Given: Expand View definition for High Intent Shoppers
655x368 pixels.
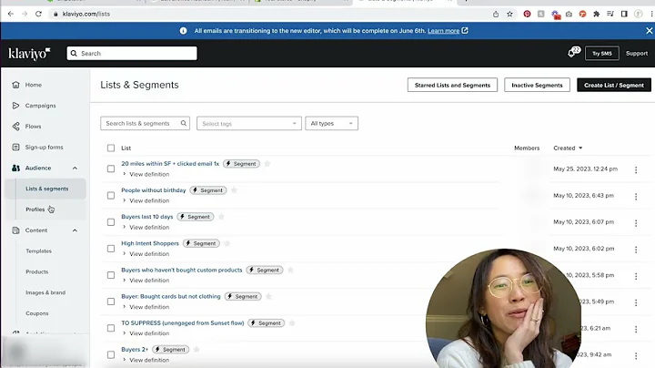Looking at the screenshot, I should point(146,254).
